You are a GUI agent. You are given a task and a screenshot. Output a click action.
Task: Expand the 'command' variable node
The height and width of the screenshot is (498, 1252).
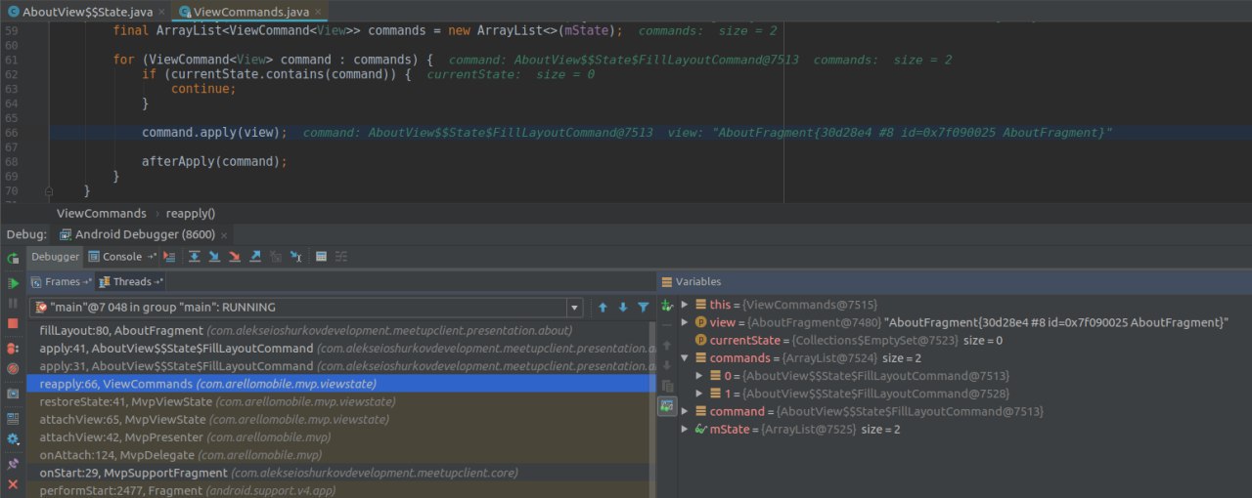pyautogui.click(x=685, y=411)
